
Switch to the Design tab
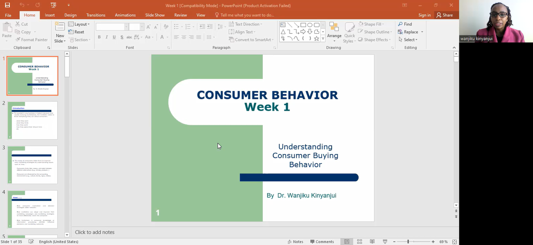[70, 15]
